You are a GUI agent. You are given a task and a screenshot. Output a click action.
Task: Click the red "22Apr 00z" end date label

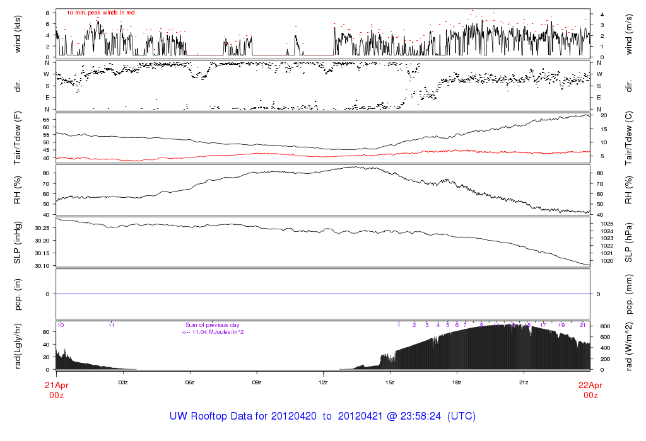(x=590, y=389)
